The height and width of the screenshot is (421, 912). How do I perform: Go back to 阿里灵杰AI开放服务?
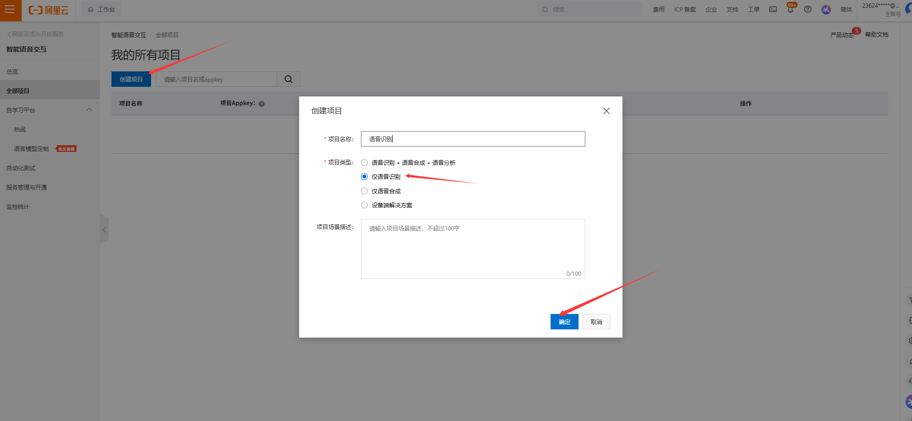pos(36,34)
